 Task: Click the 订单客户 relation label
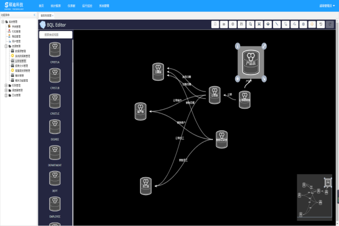click(177, 101)
